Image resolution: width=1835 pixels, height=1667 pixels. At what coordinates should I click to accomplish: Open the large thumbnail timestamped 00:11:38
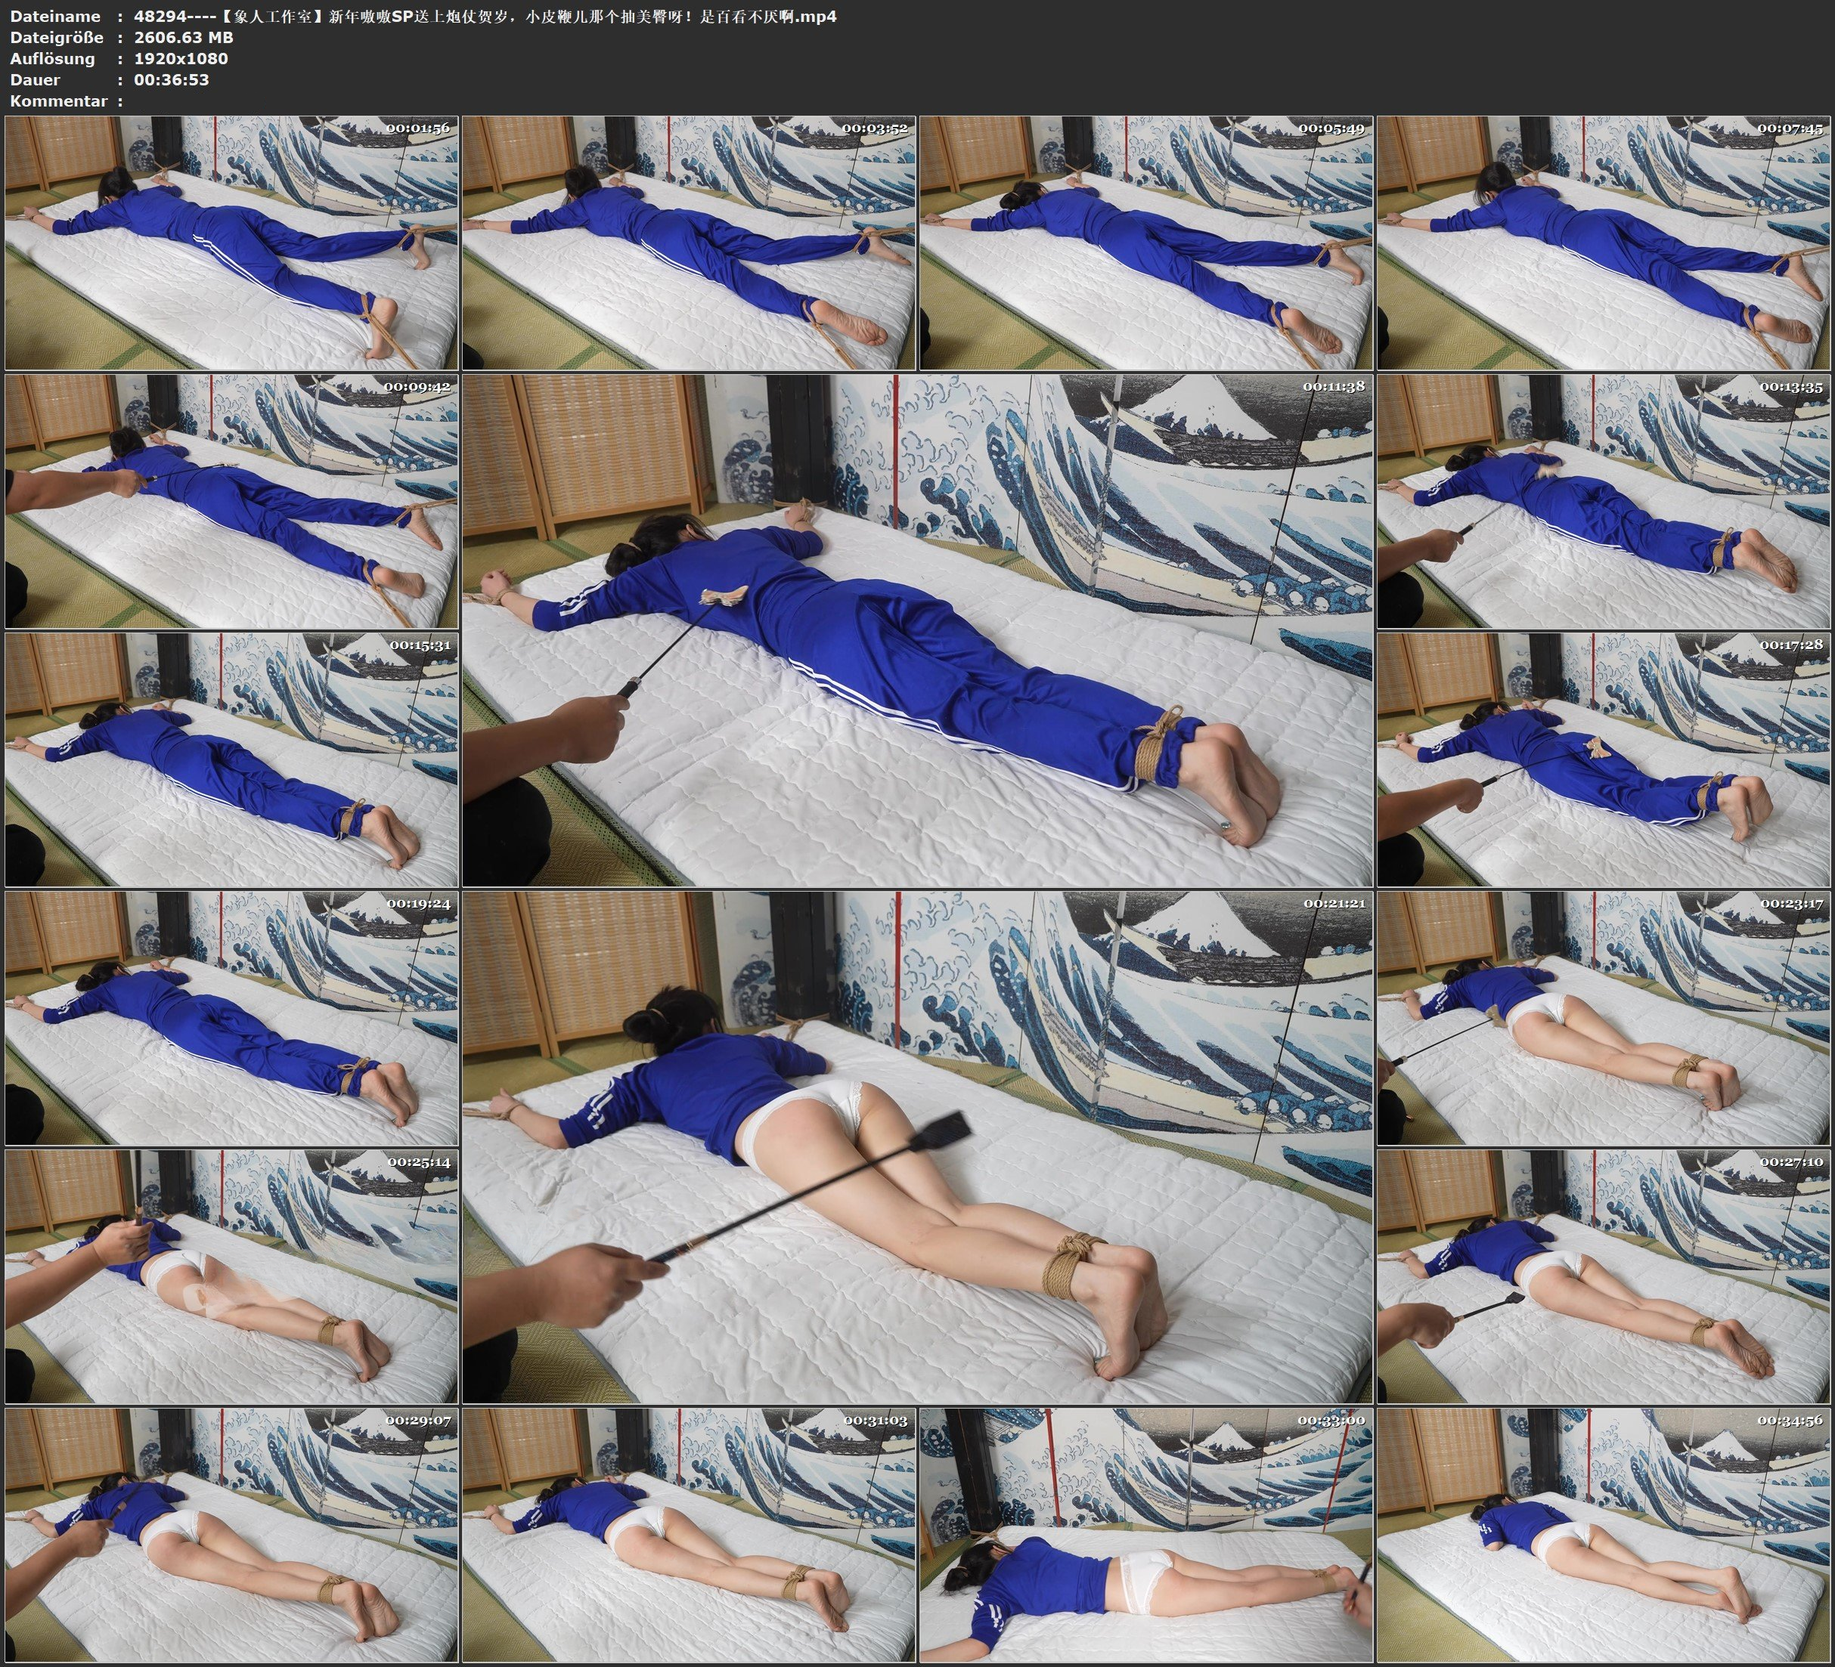tap(918, 629)
